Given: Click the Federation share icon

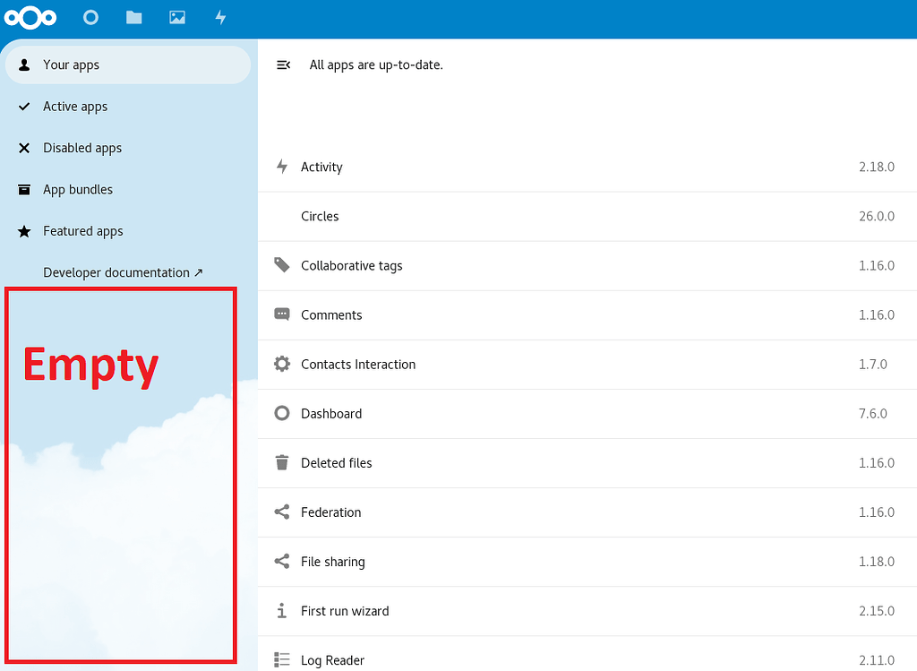Looking at the screenshot, I should pos(281,512).
